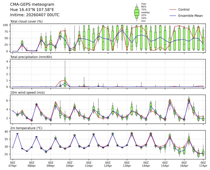Select the 10m wind speed (m/s) panel title

click(28, 93)
